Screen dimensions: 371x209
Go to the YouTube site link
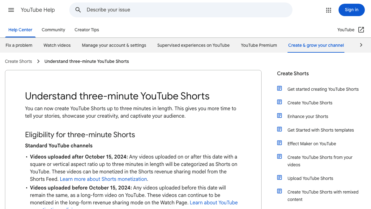pyautogui.click(x=346, y=30)
